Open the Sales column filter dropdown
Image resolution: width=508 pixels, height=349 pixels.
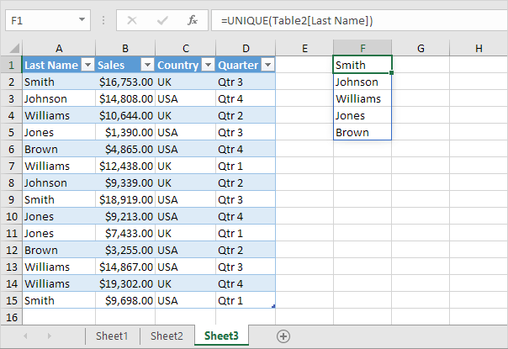[147, 65]
